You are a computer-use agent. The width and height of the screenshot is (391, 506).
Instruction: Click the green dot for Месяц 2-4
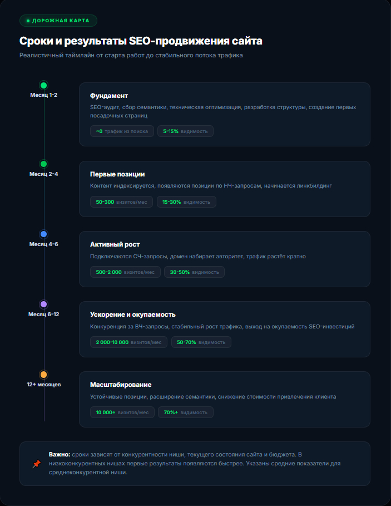pyautogui.click(x=44, y=164)
